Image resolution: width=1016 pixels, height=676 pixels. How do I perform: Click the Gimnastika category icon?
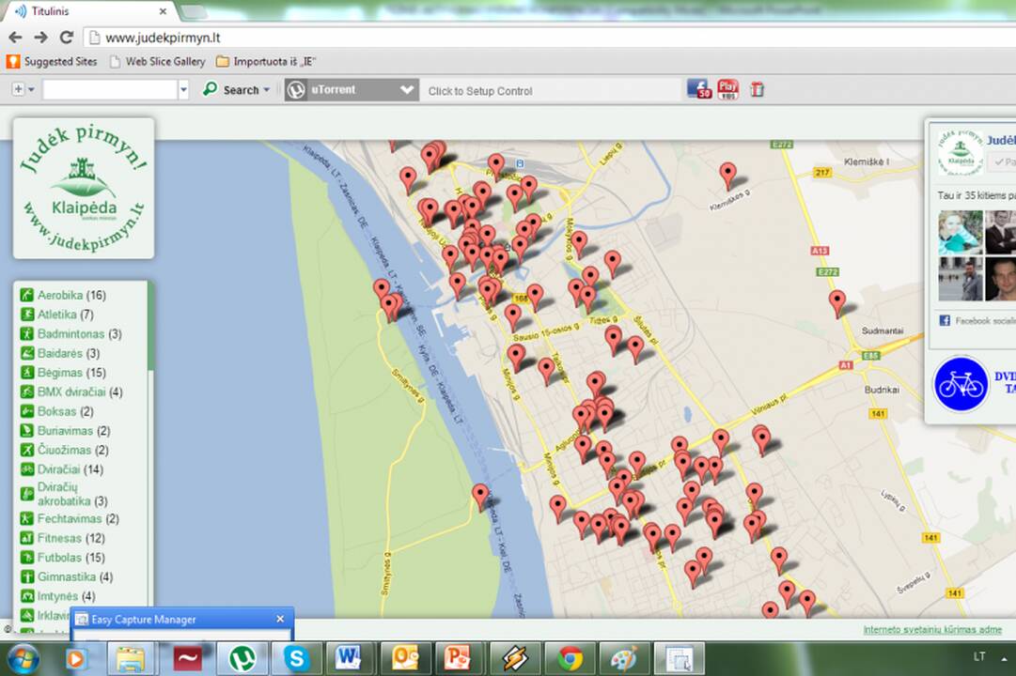[26, 576]
